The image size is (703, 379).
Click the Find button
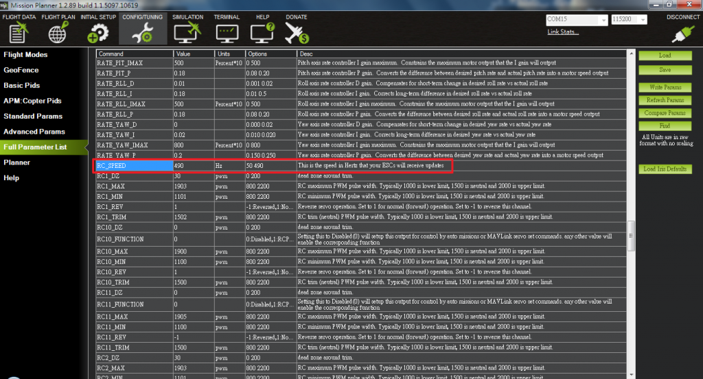point(665,125)
